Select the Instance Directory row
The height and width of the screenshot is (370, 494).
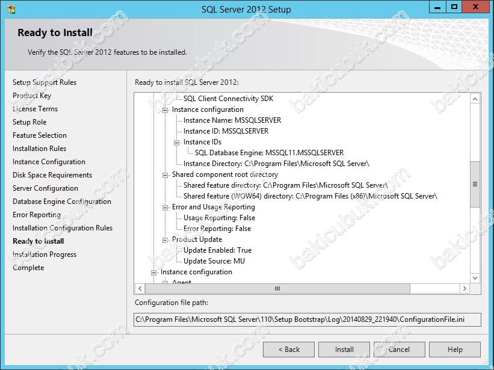(x=276, y=164)
